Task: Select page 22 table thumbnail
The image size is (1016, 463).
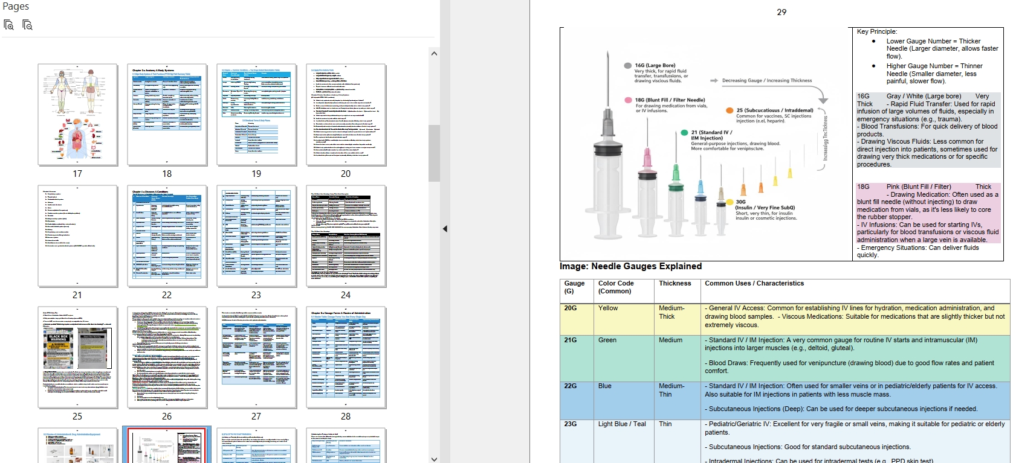Action: coord(167,236)
